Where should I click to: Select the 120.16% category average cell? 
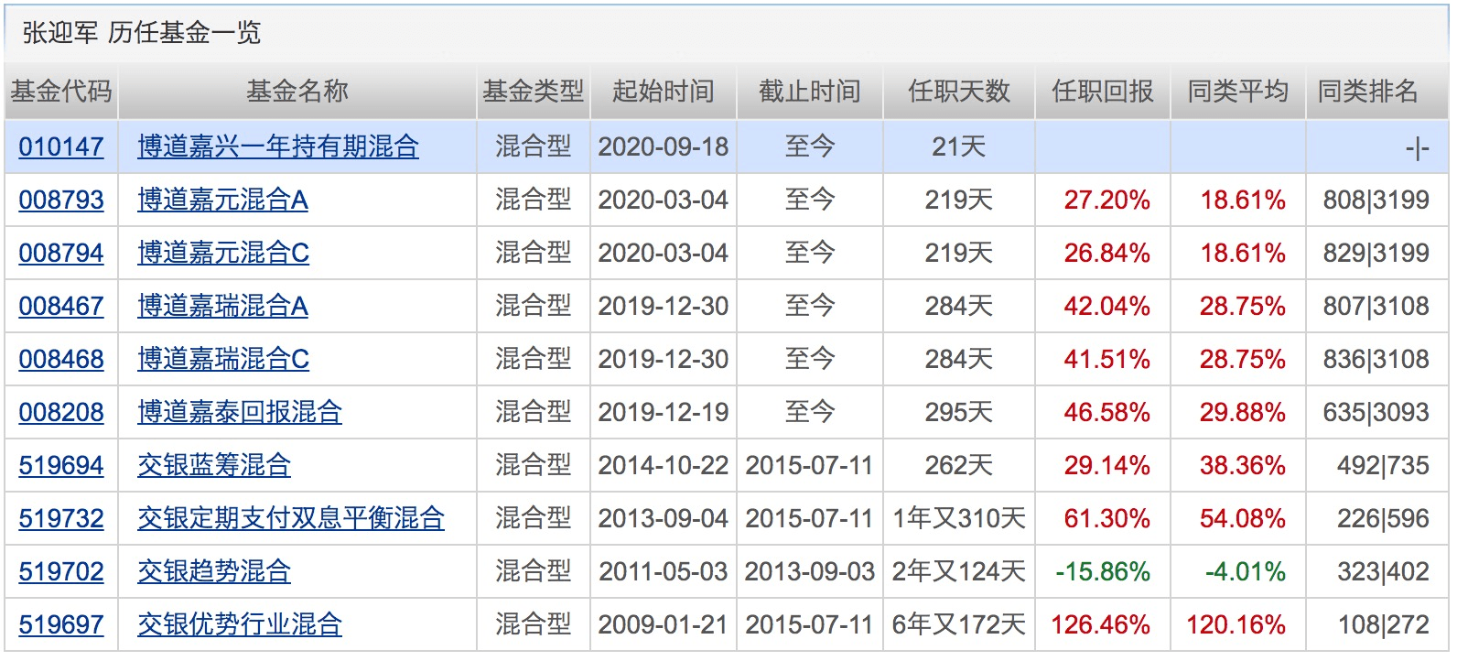click(1238, 624)
